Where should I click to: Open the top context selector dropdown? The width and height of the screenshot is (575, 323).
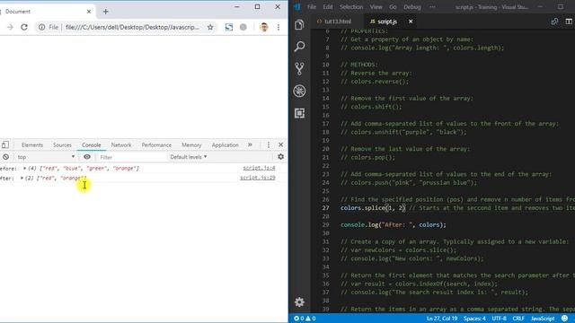(46, 157)
